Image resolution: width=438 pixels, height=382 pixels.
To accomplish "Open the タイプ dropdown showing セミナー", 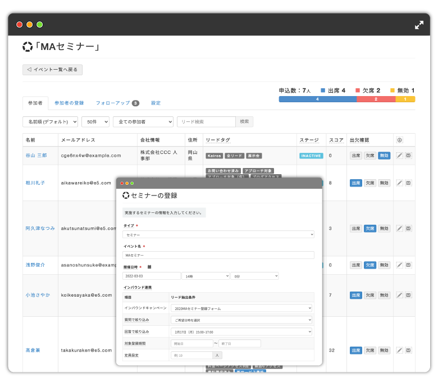I will tap(218, 234).
